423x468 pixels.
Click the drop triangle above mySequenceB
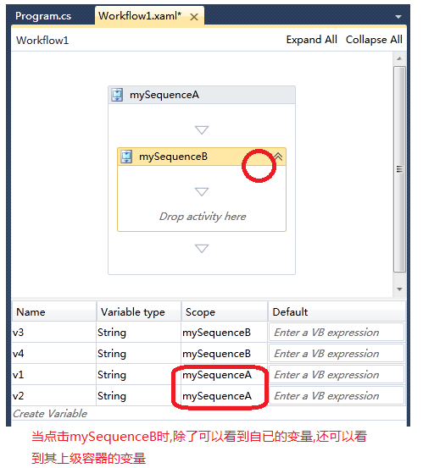coord(202,129)
